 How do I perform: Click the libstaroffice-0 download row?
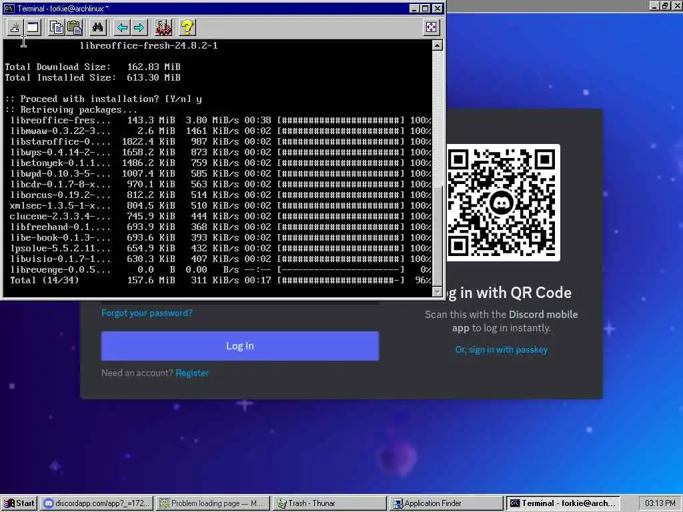[x=220, y=141]
